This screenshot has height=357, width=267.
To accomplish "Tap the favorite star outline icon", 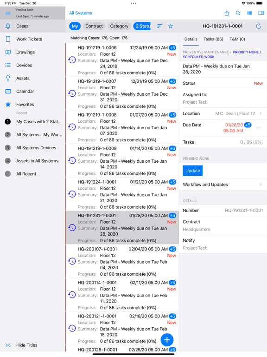I will coord(171,26).
